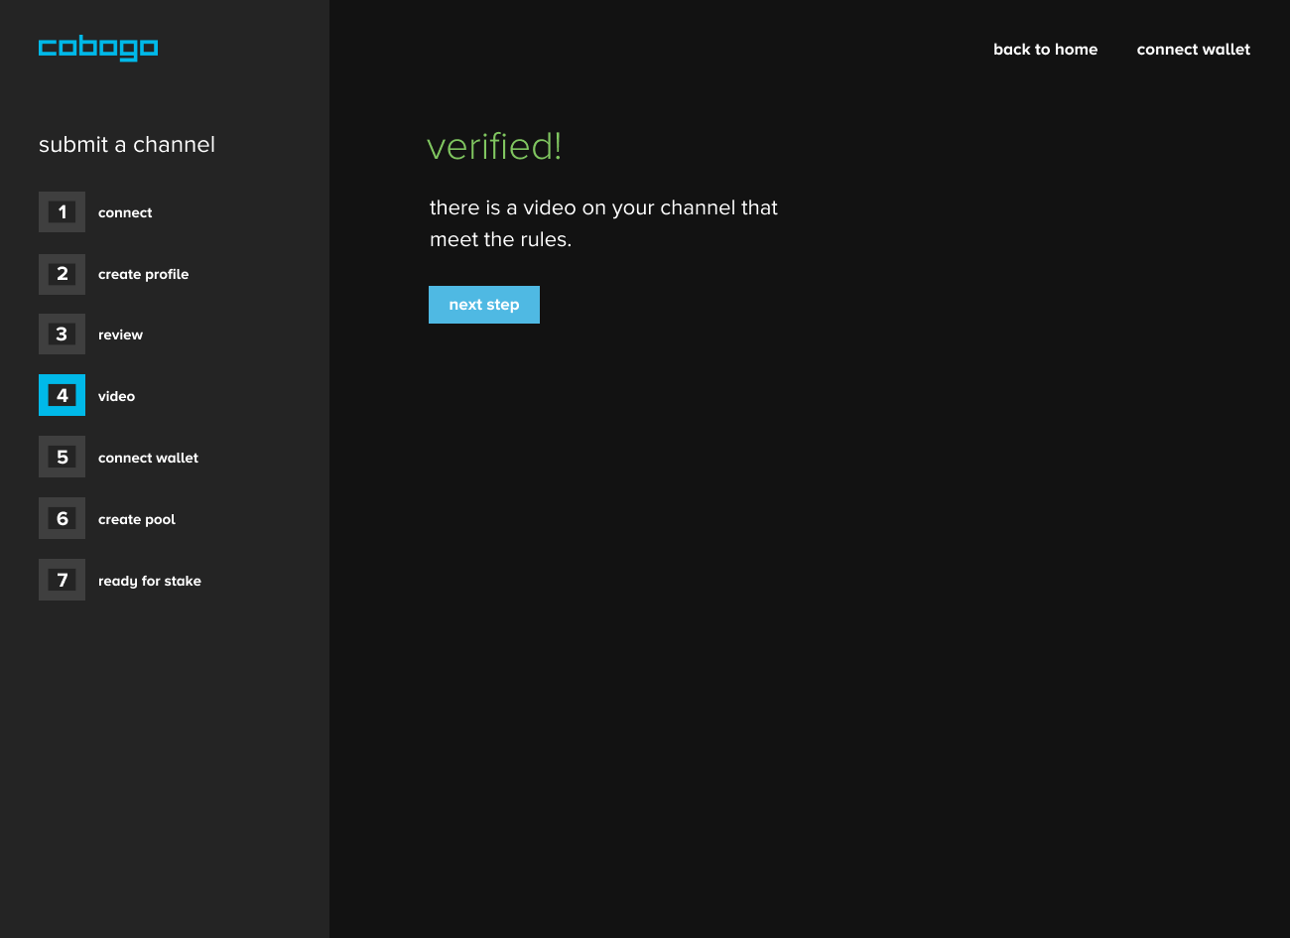
Task: Select the connect step label
Action: (125, 213)
